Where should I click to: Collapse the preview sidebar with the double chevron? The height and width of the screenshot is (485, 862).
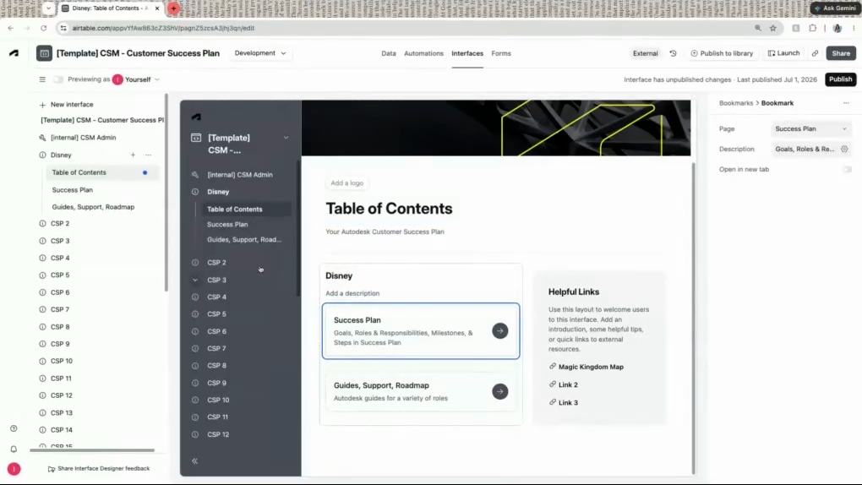pyautogui.click(x=194, y=460)
